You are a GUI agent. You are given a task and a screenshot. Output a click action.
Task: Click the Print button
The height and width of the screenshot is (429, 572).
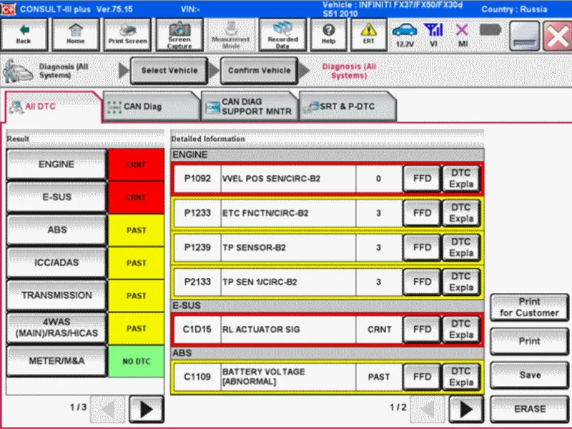click(x=529, y=342)
